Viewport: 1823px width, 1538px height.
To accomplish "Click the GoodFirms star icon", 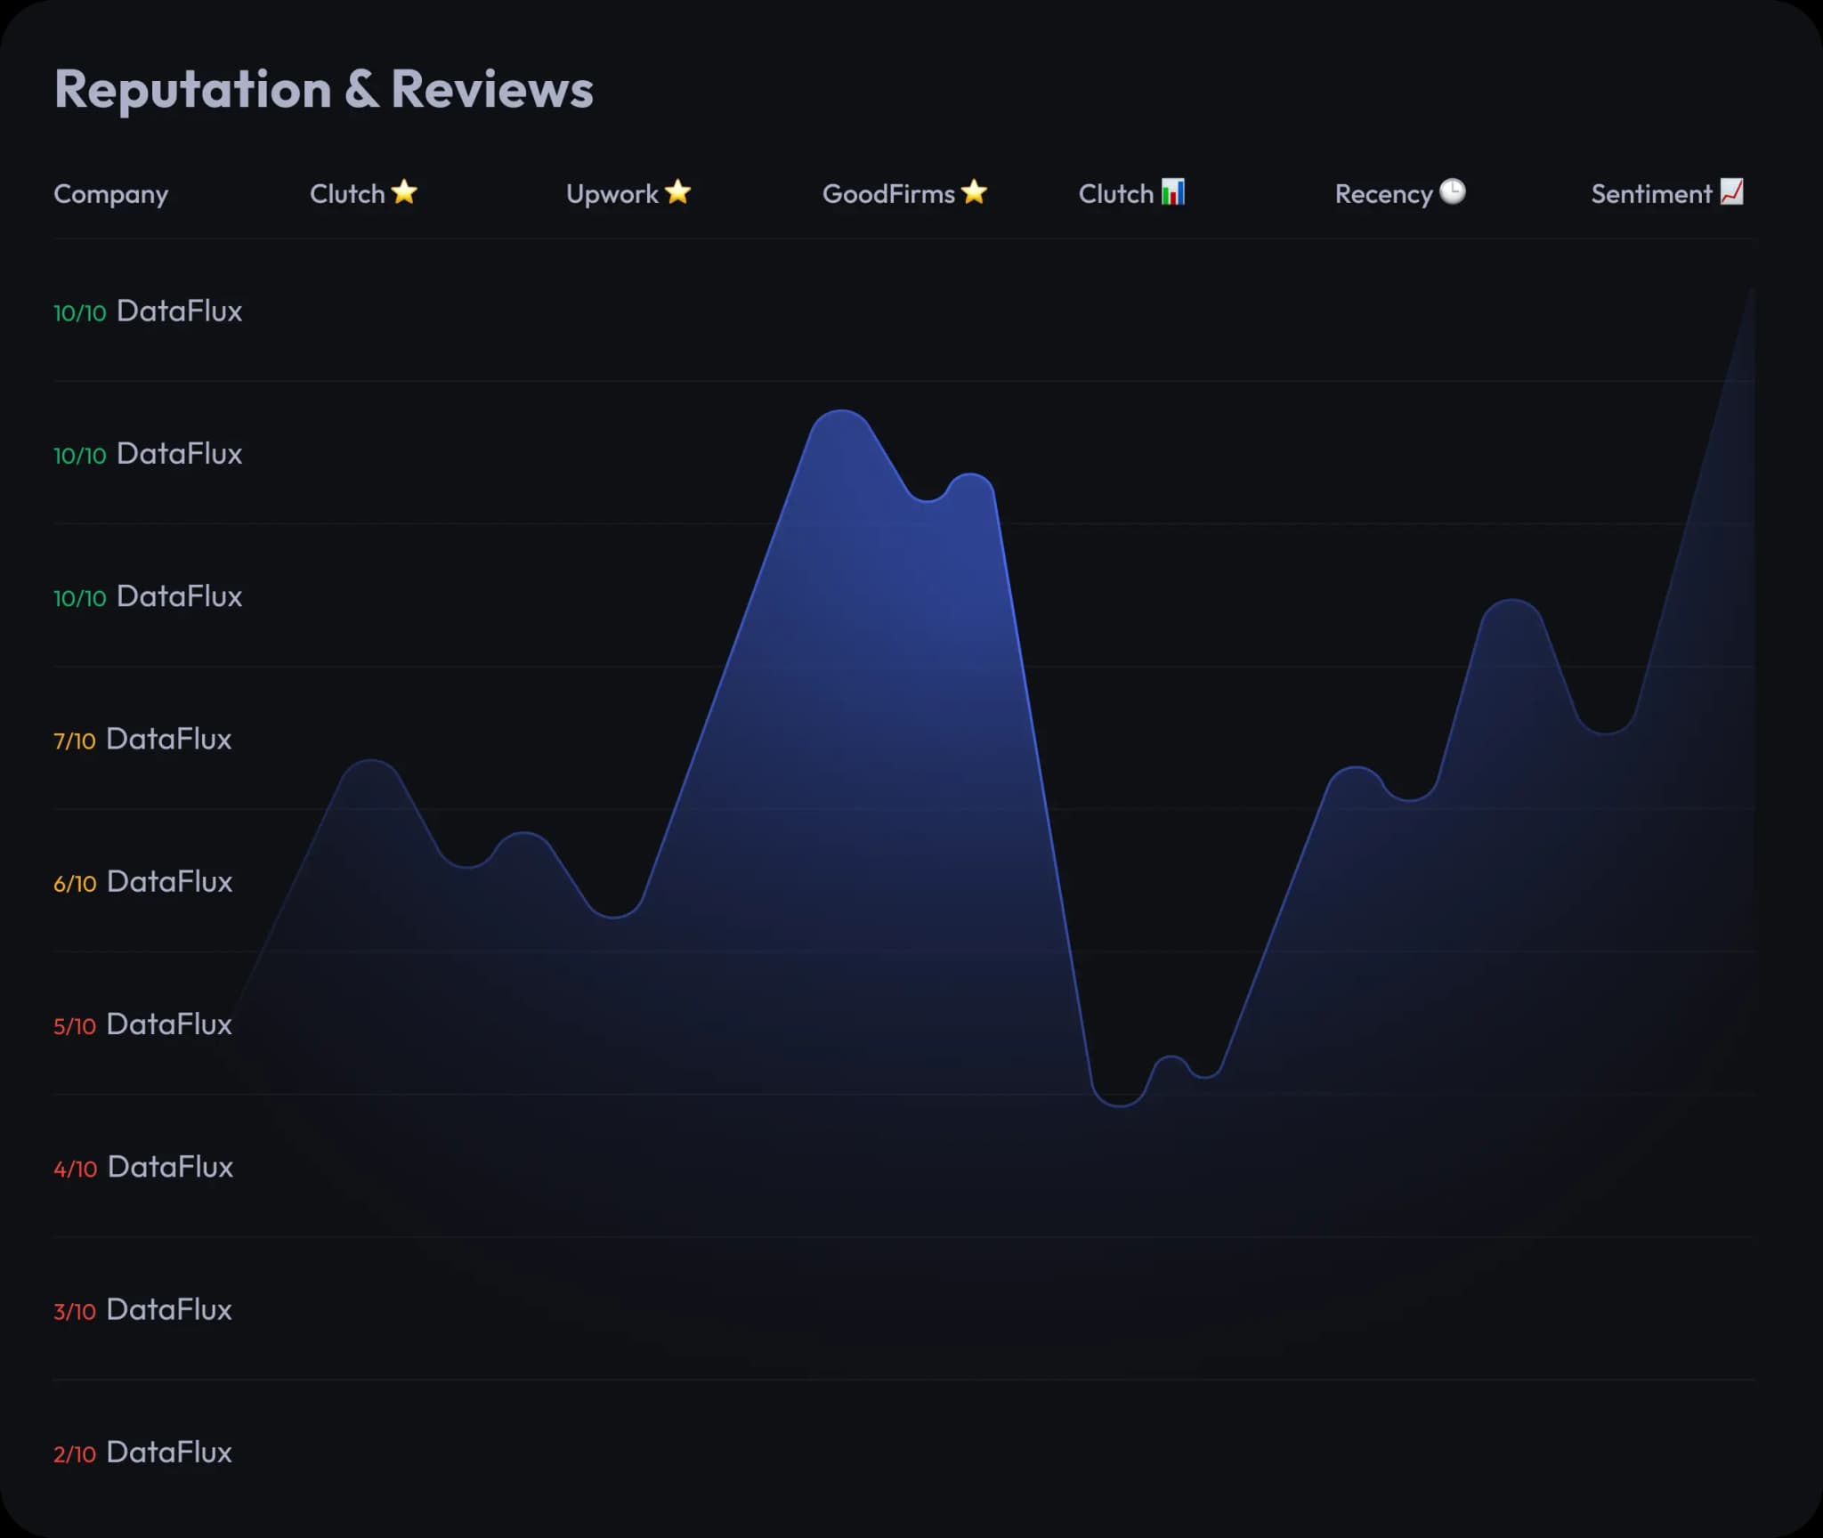I will pos(974,192).
